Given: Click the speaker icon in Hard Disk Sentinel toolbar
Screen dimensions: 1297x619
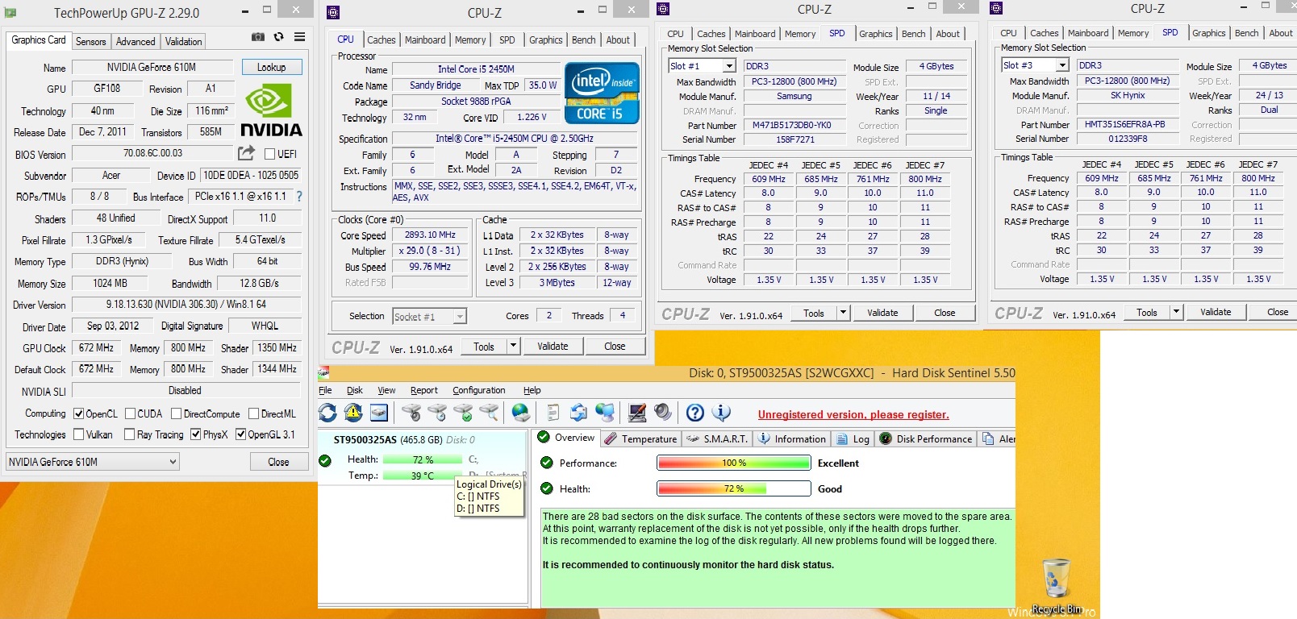Looking at the screenshot, I should [663, 413].
